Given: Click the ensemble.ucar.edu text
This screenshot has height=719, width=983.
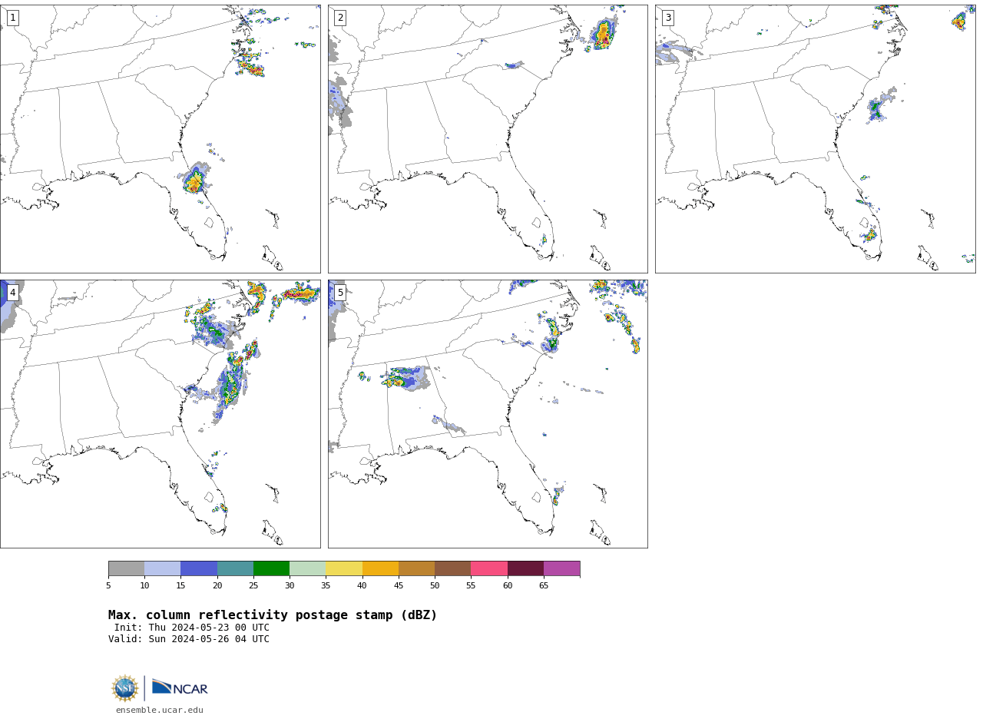Looking at the screenshot, I should 160,710.
